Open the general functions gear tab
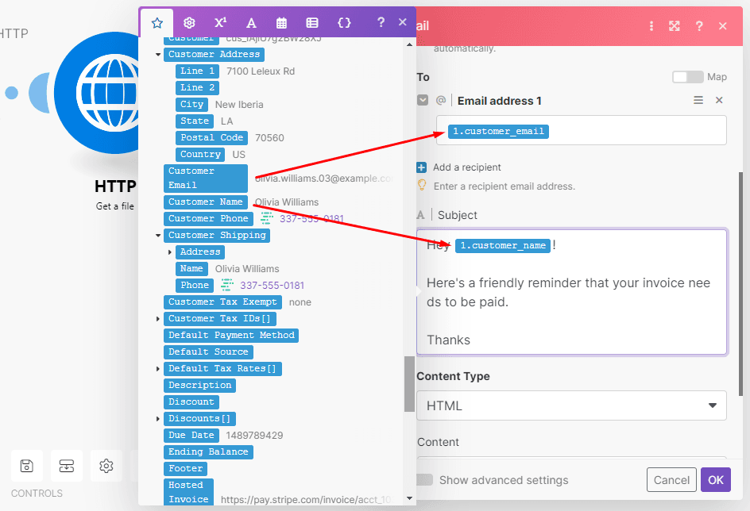Viewport: 750px width, 511px height. [189, 22]
